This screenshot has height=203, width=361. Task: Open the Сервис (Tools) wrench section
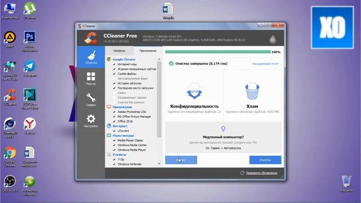point(91,100)
